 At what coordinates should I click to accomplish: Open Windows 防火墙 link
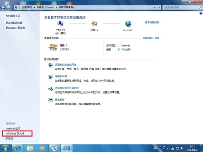pyautogui.click(x=15, y=133)
